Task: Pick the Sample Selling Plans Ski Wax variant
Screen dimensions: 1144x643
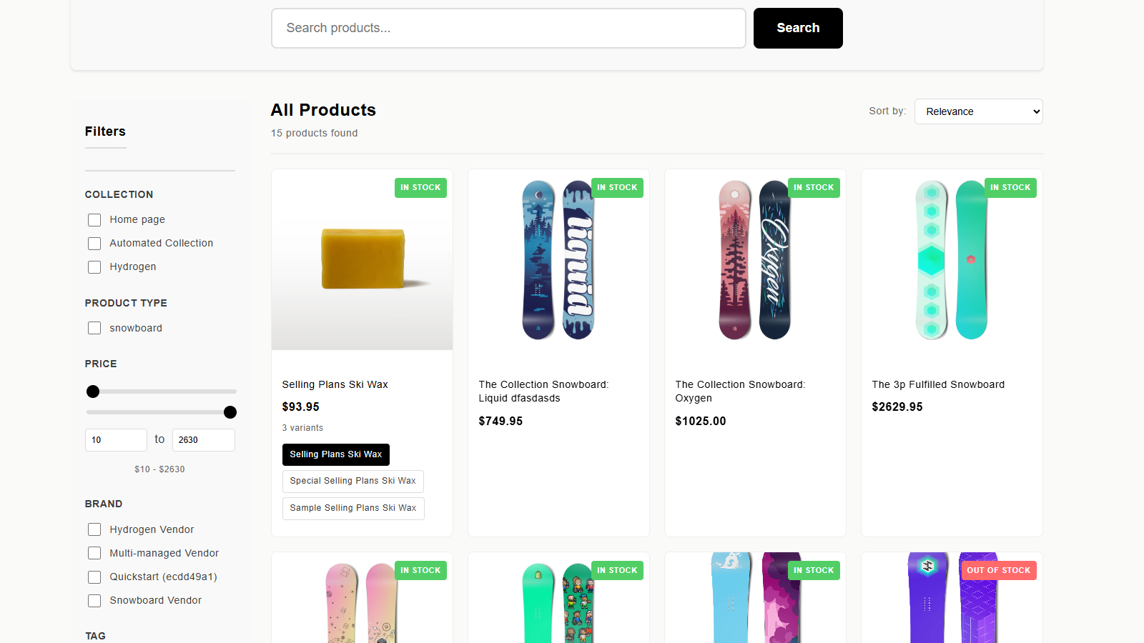Action: [353, 508]
